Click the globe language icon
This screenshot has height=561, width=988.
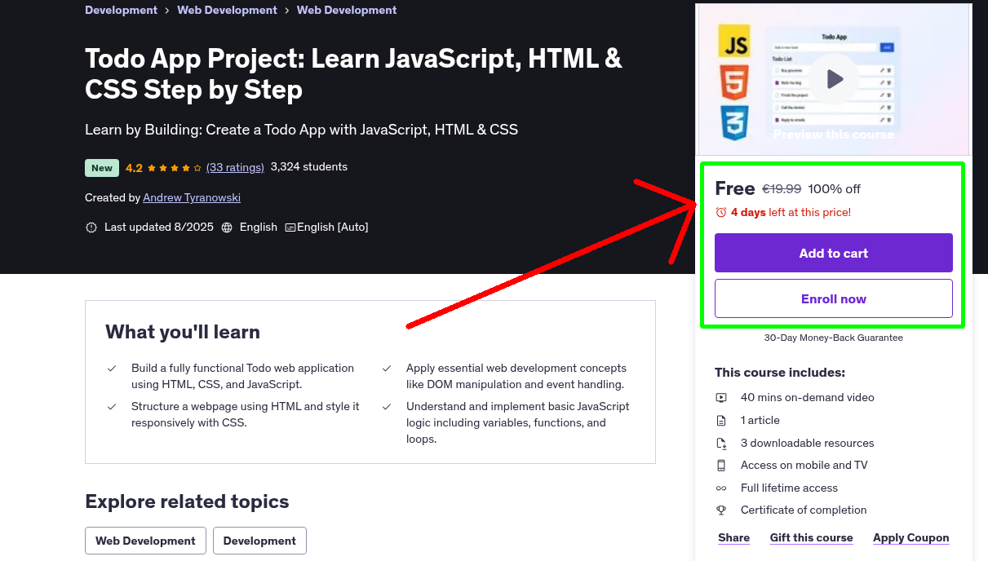pyautogui.click(x=227, y=227)
